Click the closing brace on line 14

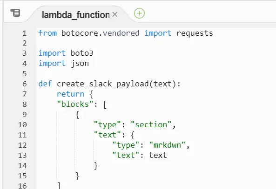(x=96, y=166)
